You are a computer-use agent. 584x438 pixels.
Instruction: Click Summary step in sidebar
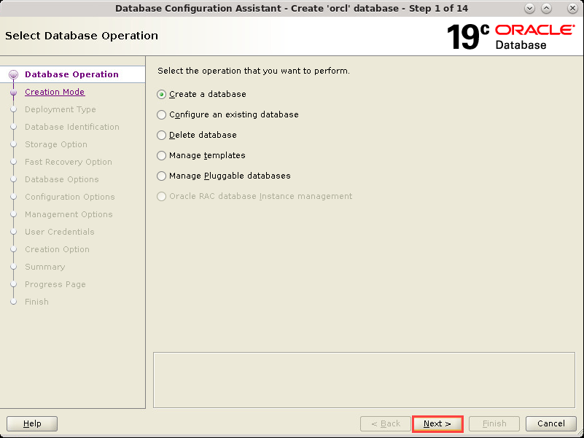tap(44, 267)
